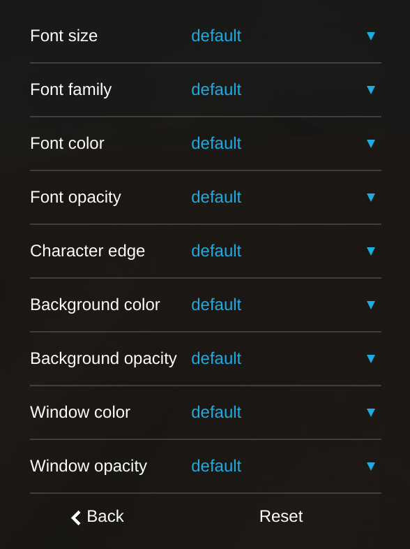Click the Font opacity arrow icon
This screenshot has width=410, height=549.
[371, 197]
